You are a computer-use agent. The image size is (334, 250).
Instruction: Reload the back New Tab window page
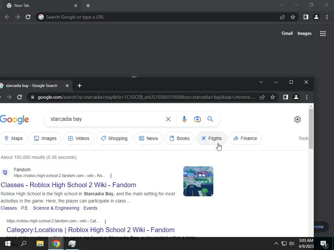[28, 17]
